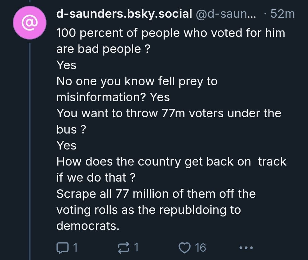Click the reply speech bubble icon
308x260 pixels.
click(x=63, y=247)
